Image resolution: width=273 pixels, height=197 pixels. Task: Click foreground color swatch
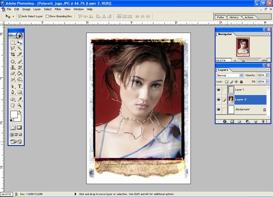pyautogui.click(x=14, y=114)
